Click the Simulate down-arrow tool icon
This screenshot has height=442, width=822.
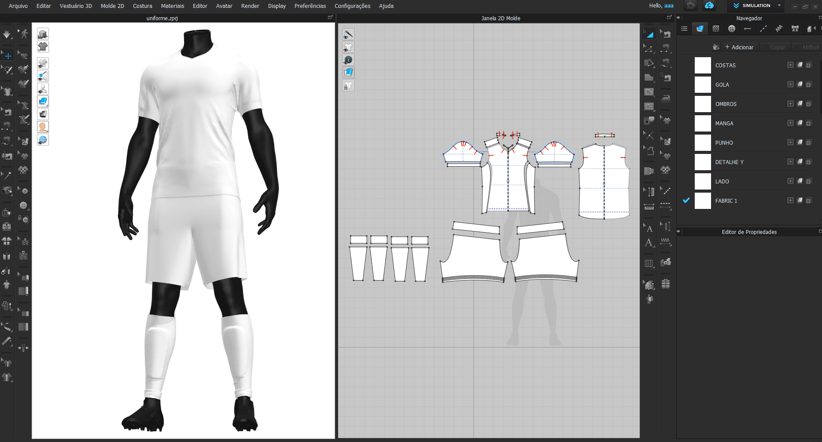pyautogui.click(x=7, y=34)
